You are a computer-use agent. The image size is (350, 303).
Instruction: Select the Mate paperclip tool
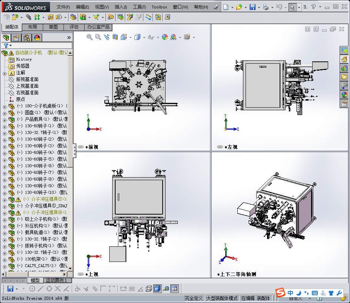(x=29, y=17)
